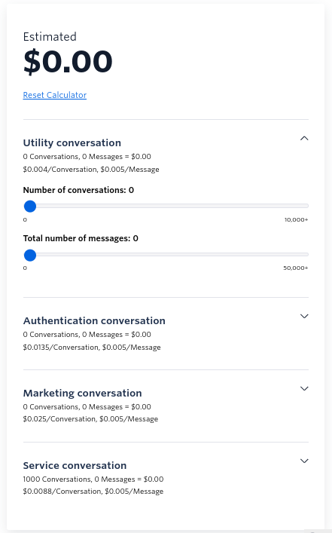Expand the Marketing conversation chevron
The image size is (332, 533).
click(x=304, y=388)
